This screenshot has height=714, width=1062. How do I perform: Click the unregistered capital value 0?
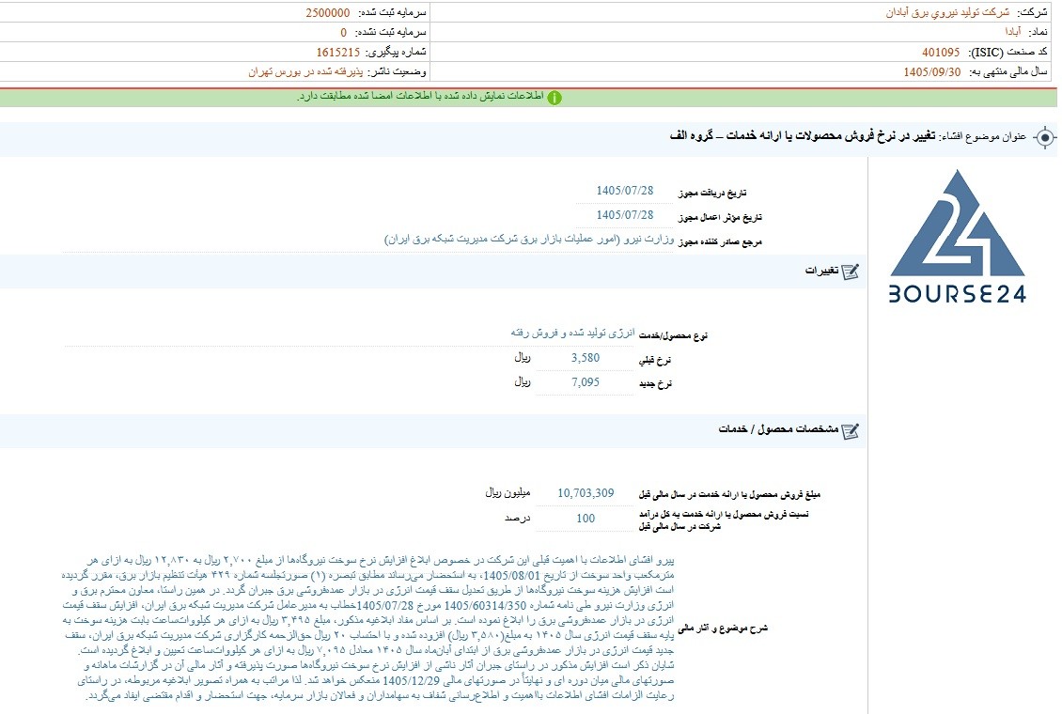pos(343,33)
